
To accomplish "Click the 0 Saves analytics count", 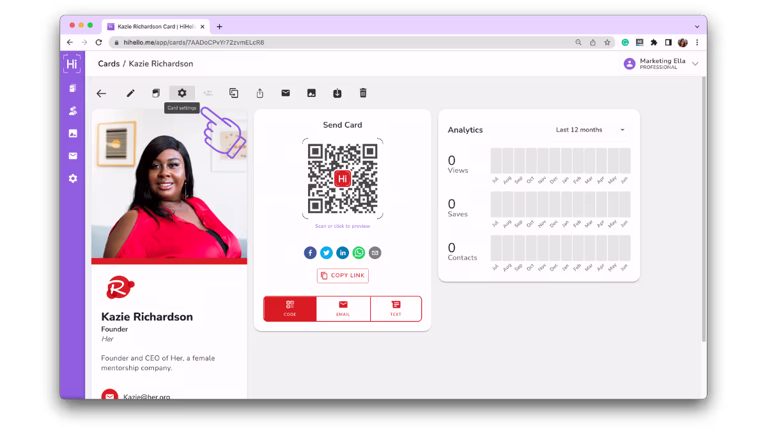I will (x=452, y=204).
